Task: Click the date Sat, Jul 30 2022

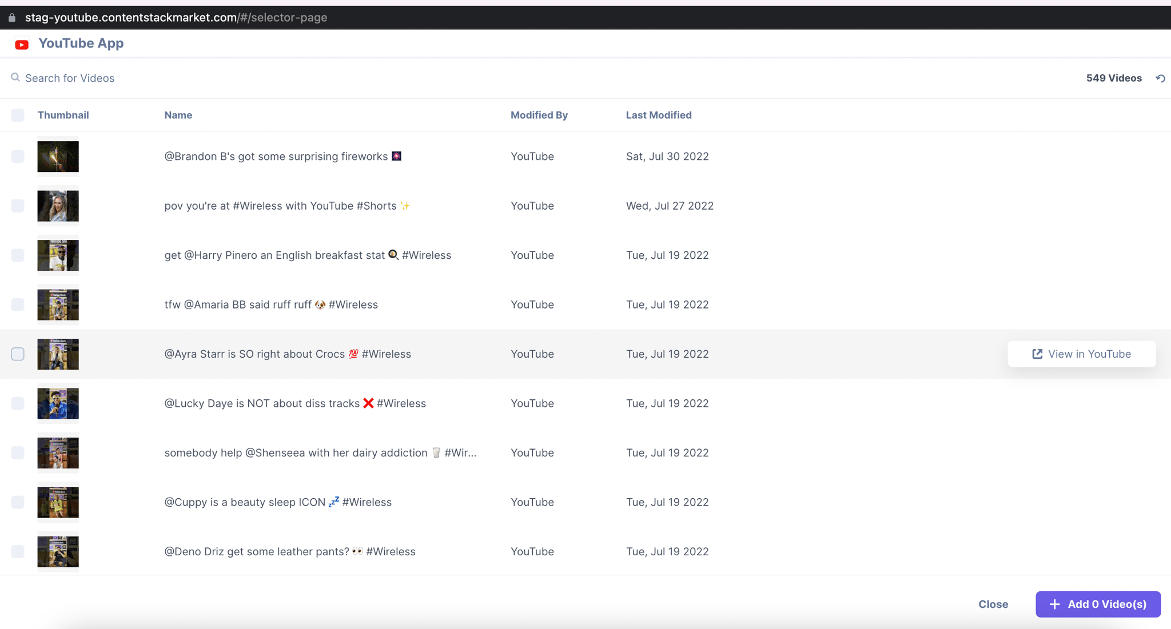Action: (x=667, y=157)
